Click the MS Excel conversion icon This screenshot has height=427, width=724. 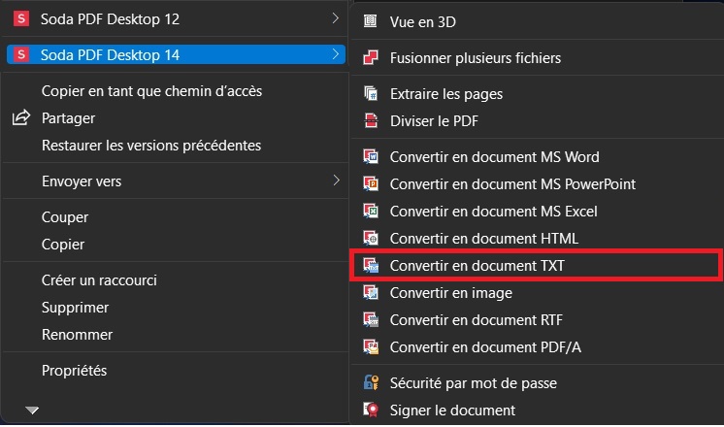click(x=371, y=212)
